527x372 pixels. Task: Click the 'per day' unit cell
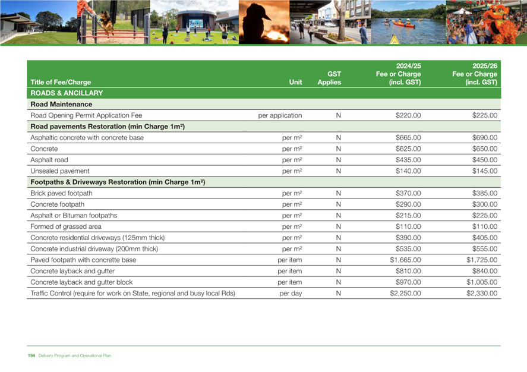(x=291, y=293)
